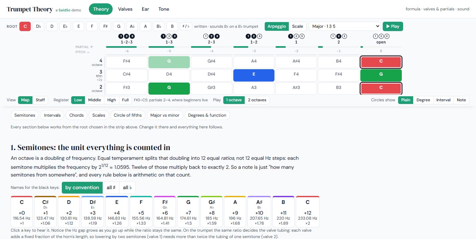Jump to Degrees & function section
The image size is (476, 239).
[x=207, y=115]
